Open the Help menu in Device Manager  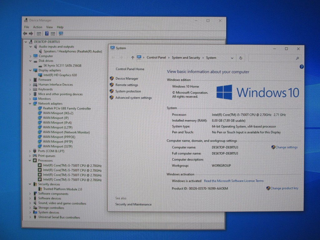(60, 27)
